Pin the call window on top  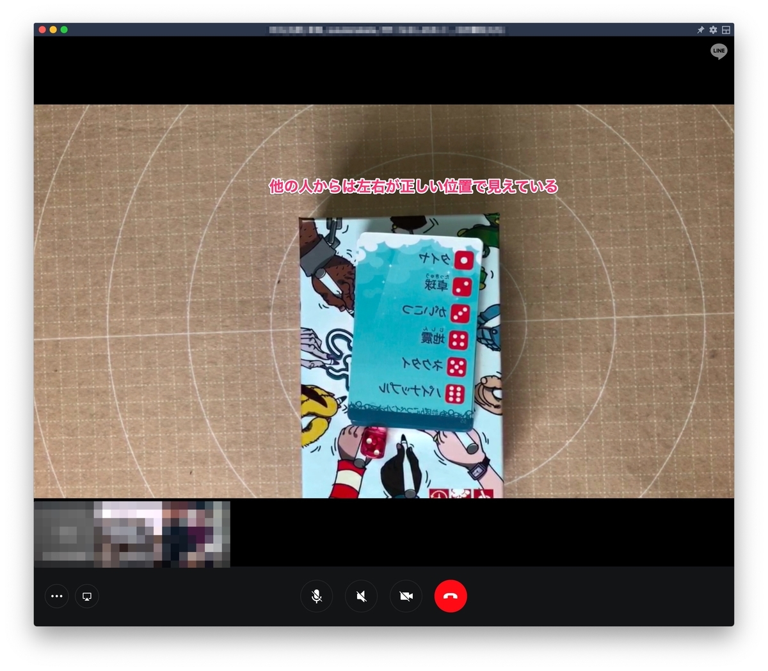click(700, 30)
